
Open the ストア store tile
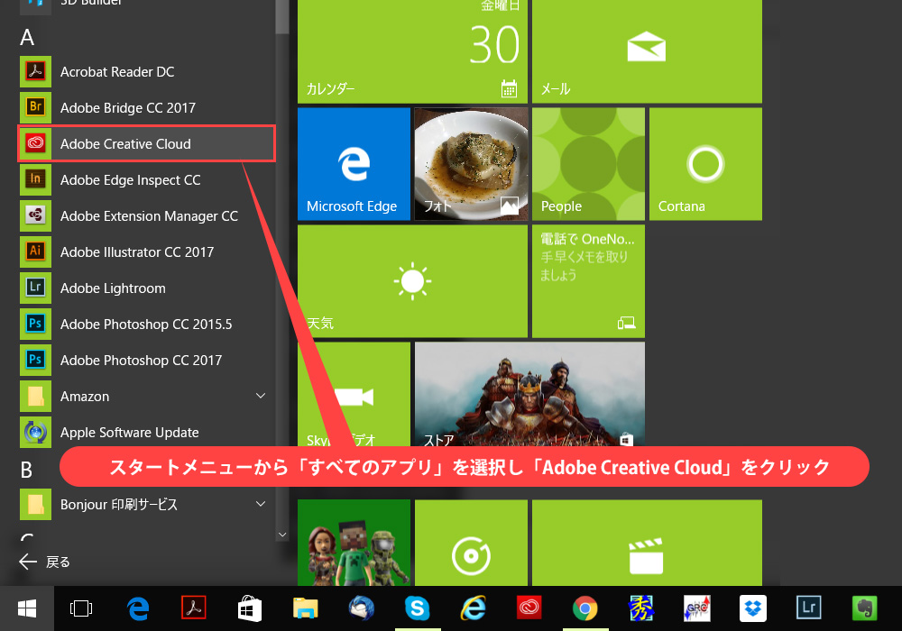pos(529,395)
